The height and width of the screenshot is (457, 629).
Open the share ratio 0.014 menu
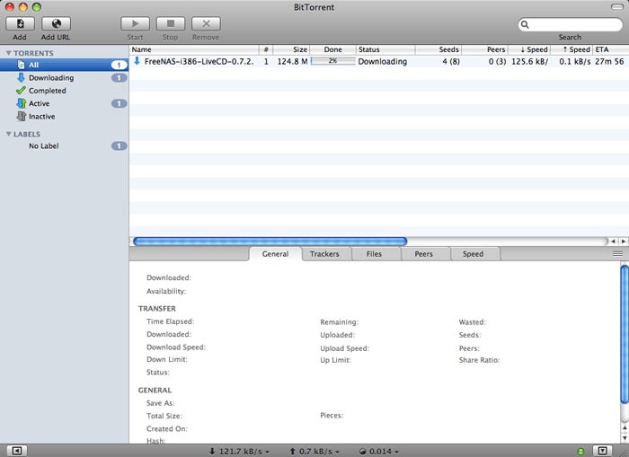pos(378,452)
